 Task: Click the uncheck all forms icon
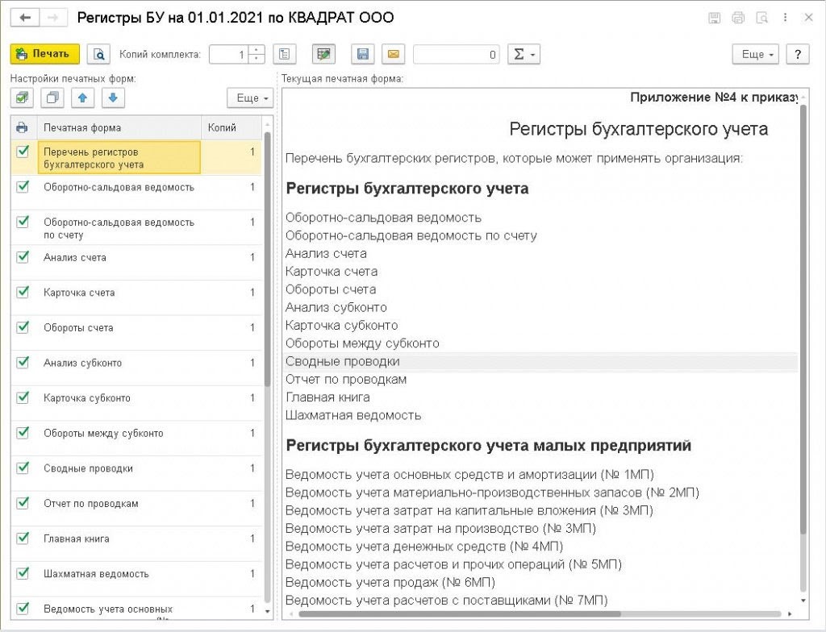click(52, 98)
